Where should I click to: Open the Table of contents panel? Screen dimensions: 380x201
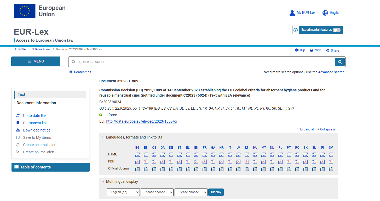tap(50, 167)
